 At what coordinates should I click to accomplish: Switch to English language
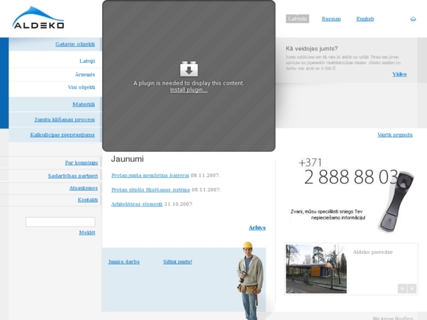click(x=365, y=19)
